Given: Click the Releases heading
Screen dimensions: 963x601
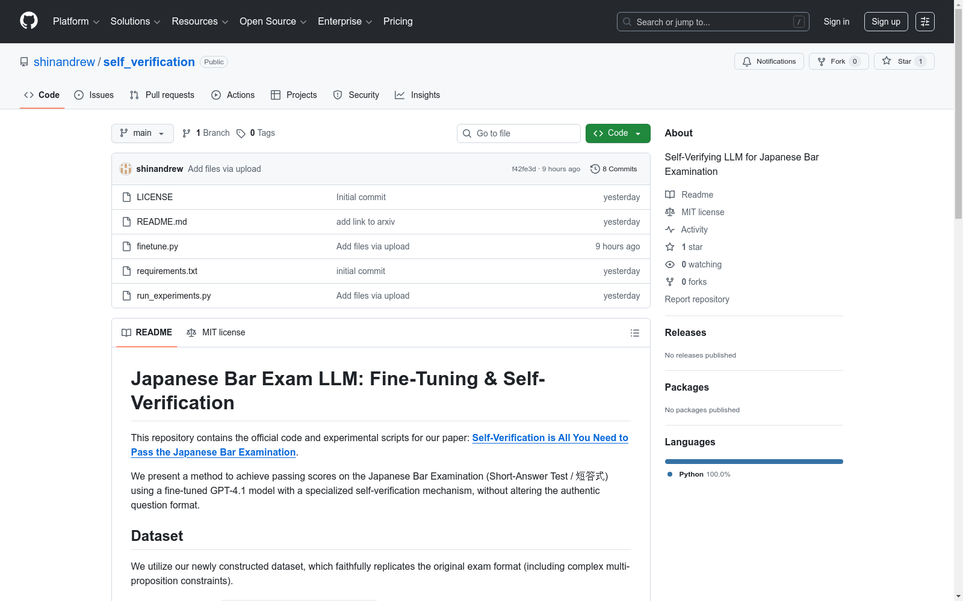Looking at the screenshot, I should click(x=686, y=333).
